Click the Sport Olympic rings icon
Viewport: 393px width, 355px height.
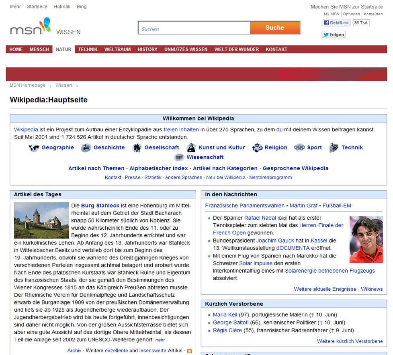pos(299,148)
